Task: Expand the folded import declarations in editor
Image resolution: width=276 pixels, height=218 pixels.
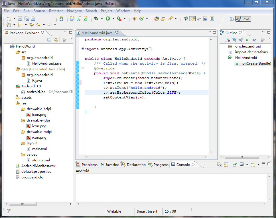Action: (x=83, y=49)
